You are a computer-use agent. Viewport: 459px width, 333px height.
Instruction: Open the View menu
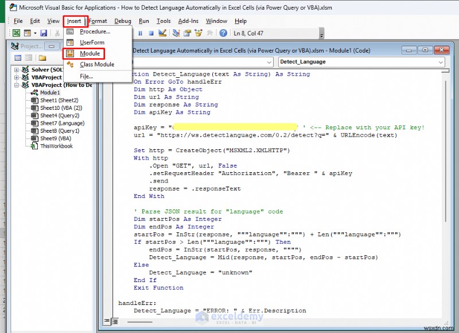[53, 21]
